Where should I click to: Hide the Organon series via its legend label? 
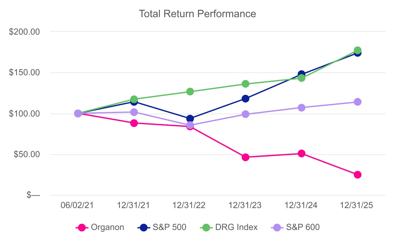click(107, 227)
